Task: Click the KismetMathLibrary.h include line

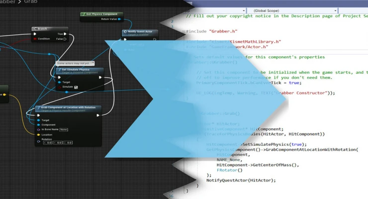Action: pos(234,42)
